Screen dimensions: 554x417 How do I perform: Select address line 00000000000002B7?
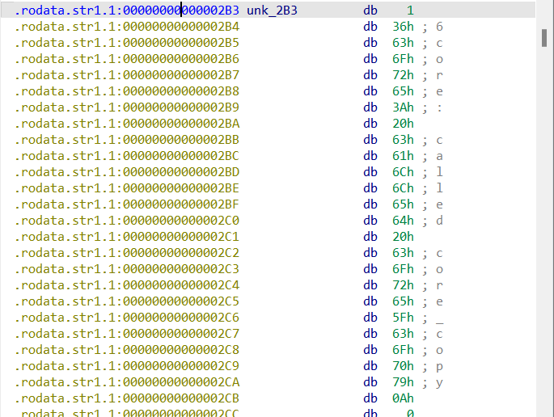pyautogui.click(x=127, y=75)
